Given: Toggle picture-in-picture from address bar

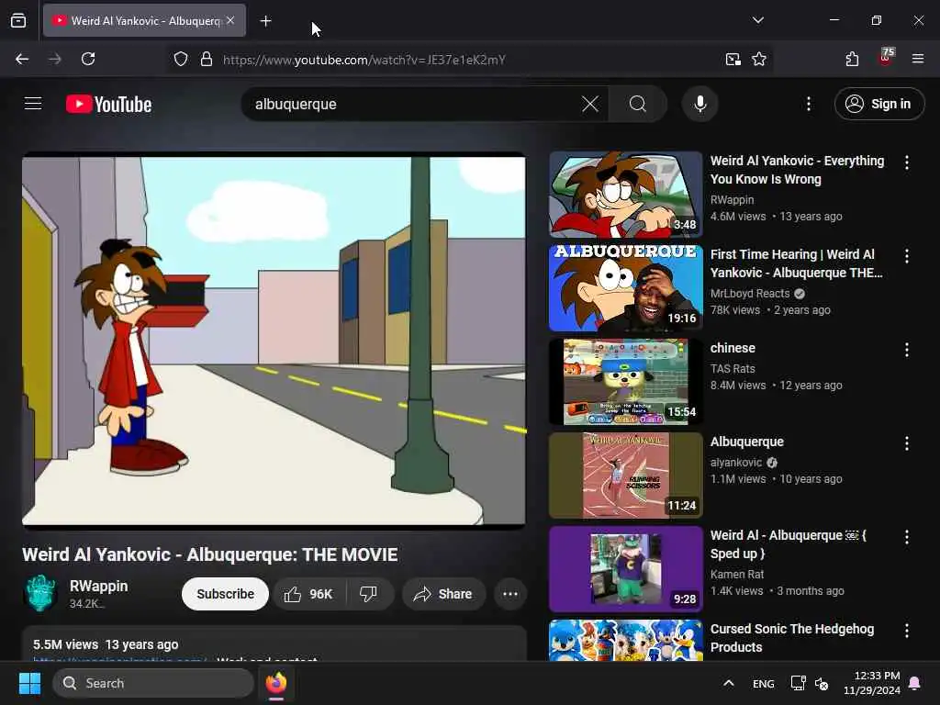Looking at the screenshot, I should coord(733,60).
